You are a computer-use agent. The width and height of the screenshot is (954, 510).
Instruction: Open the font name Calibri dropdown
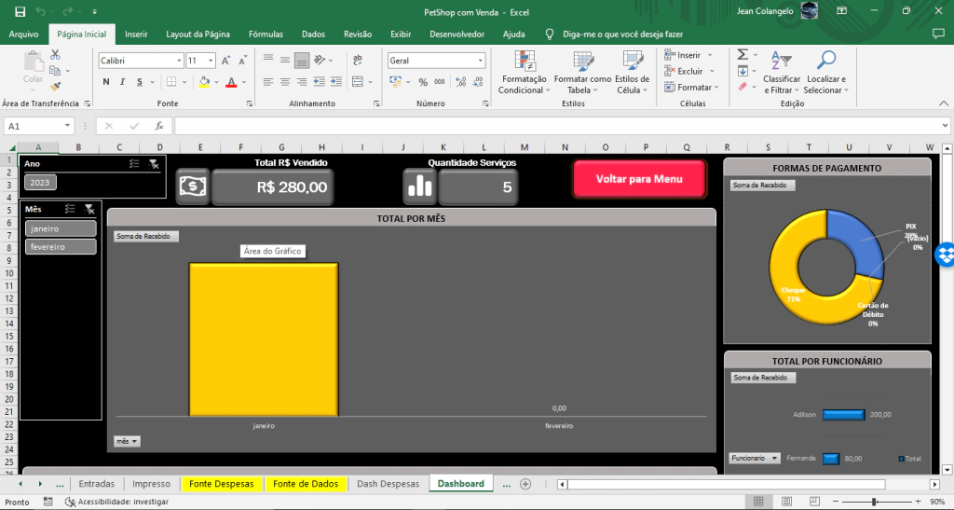pos(179,61)
